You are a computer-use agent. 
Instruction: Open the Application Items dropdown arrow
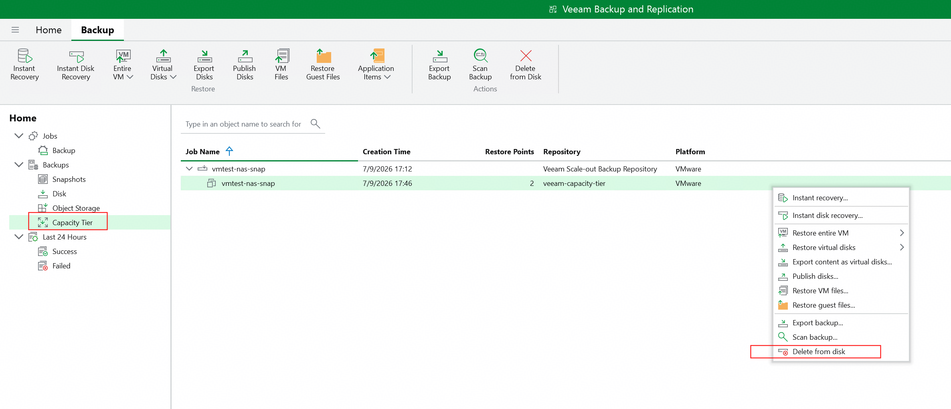(x=387, y=77)
